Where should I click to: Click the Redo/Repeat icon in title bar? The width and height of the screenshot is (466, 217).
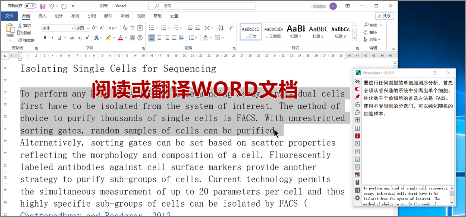63,6
